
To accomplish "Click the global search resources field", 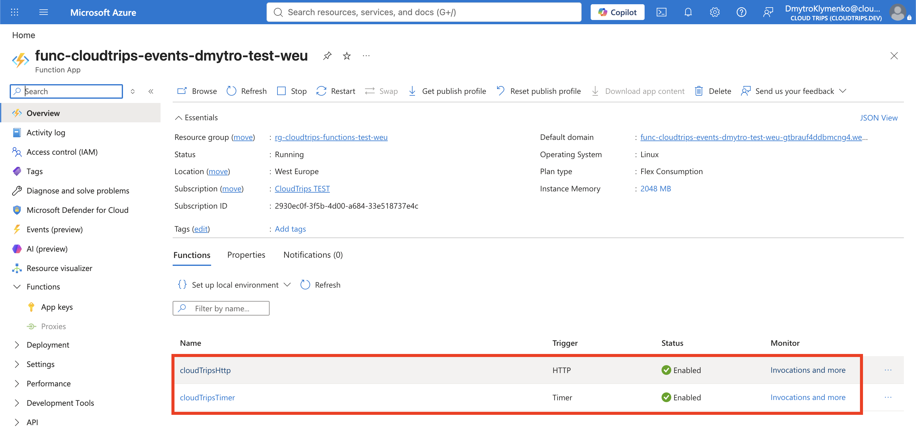I will point(423,12).
